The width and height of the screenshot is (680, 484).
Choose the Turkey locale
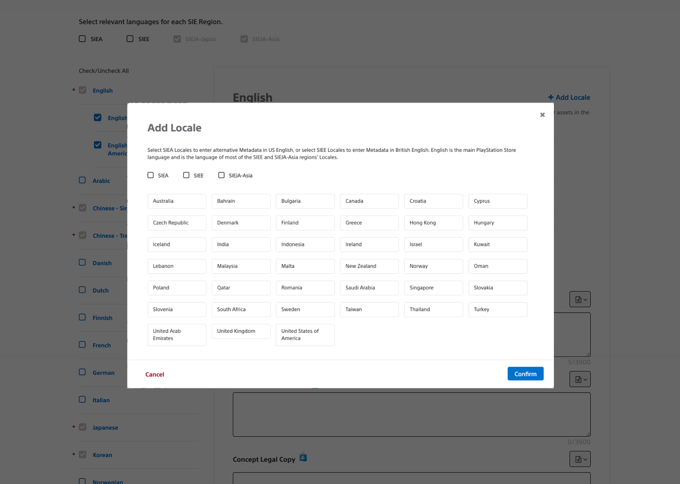[x=498, y=310]
